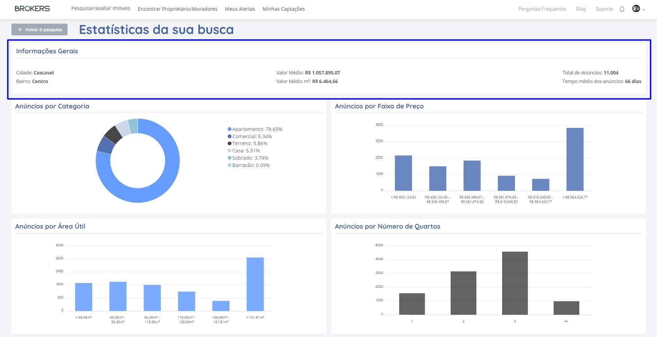The width and height of the screenshot is (657, 337).
Task: Click the Barracão legend dot
Action: tap(229, 165)
